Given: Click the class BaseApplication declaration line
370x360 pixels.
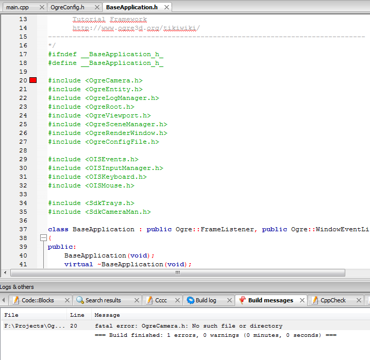Looking at the screenshot, I should click(208, 229).
